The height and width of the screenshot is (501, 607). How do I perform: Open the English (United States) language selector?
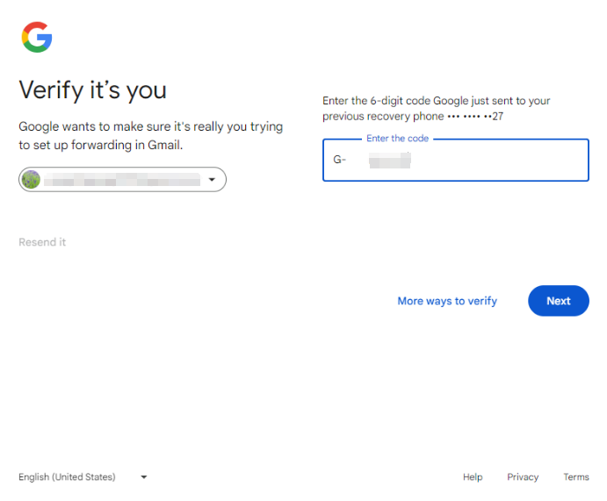[67, 477]
